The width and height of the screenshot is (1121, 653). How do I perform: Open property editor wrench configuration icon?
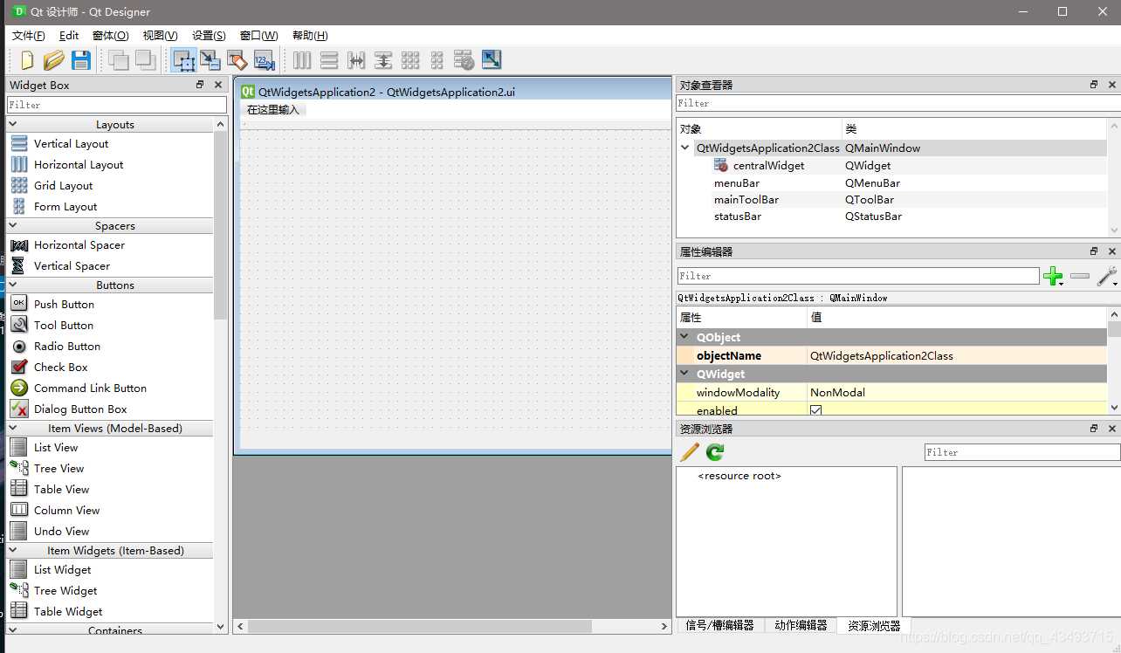point(1107,277)
